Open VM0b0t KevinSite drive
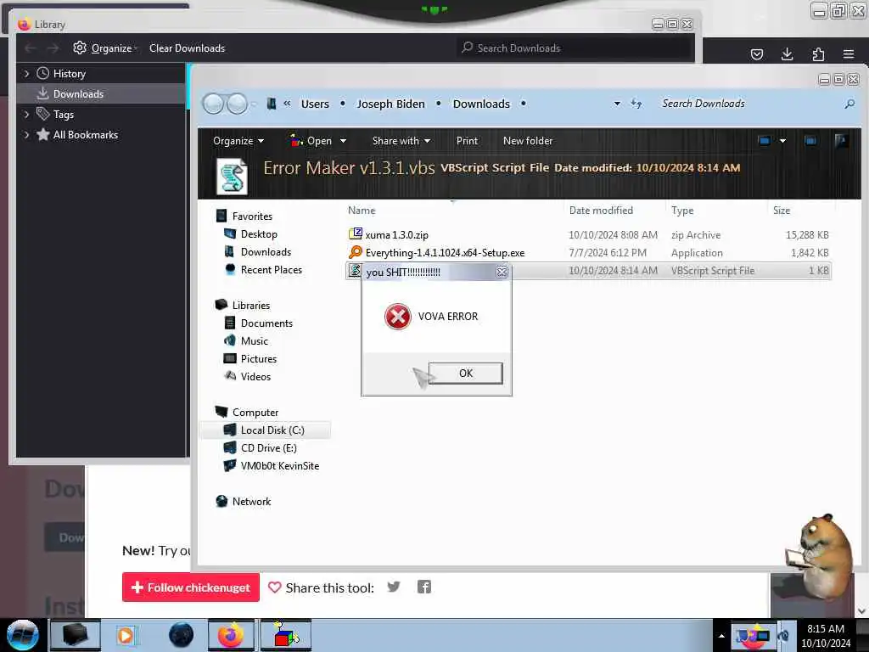Screen dimensions: 869x652 click(280, 466)
